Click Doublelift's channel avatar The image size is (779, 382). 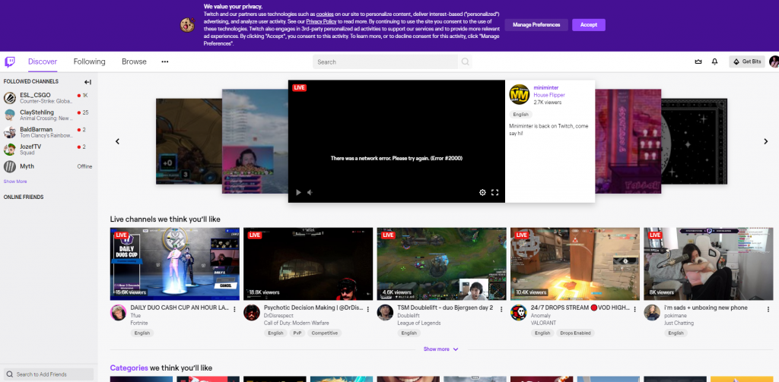(x=385, y=313)
